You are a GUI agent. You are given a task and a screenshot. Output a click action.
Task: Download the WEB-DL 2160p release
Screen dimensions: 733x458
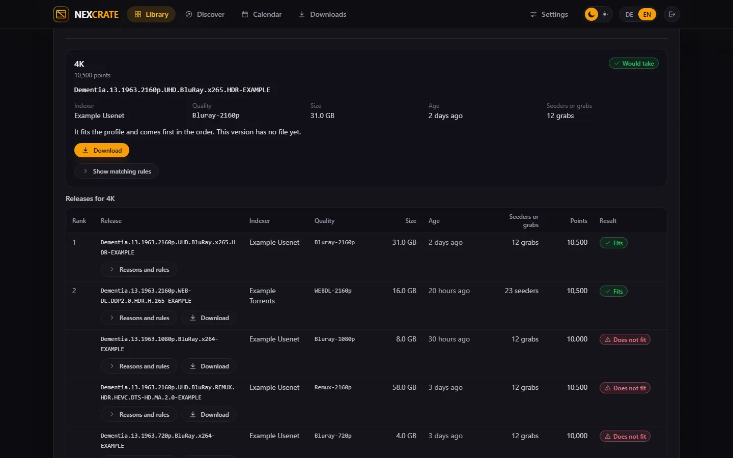tap(209, 318)
